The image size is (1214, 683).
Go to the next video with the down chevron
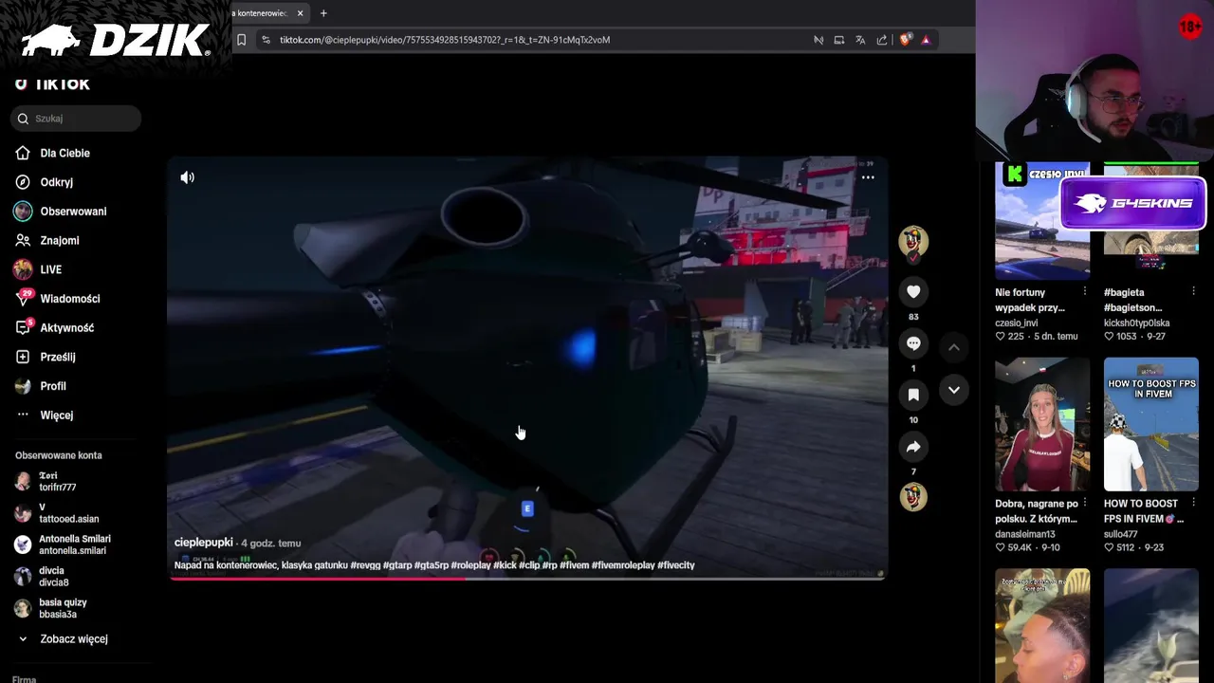pos(954,390)
